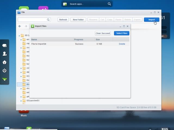The image size is (174, 130).
Task: Go back with the left arrow icon
Action: click(20, 26)
